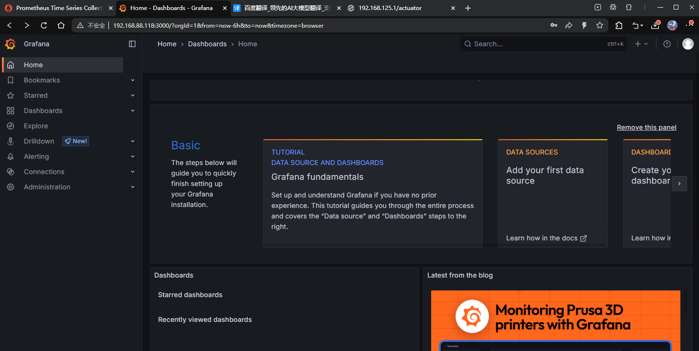Click the Explore compass icon
This screenshot has height=351, width=699.
(x=11, y=126)
